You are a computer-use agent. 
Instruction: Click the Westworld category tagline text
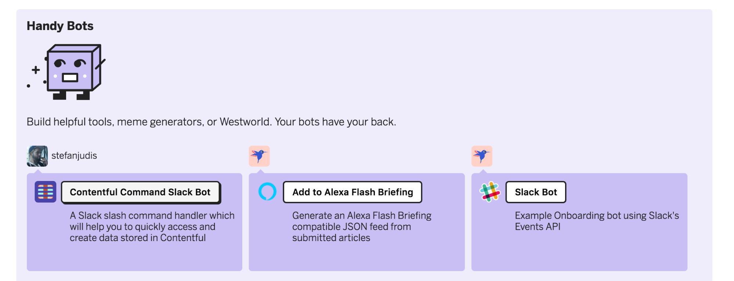[211, 122]
